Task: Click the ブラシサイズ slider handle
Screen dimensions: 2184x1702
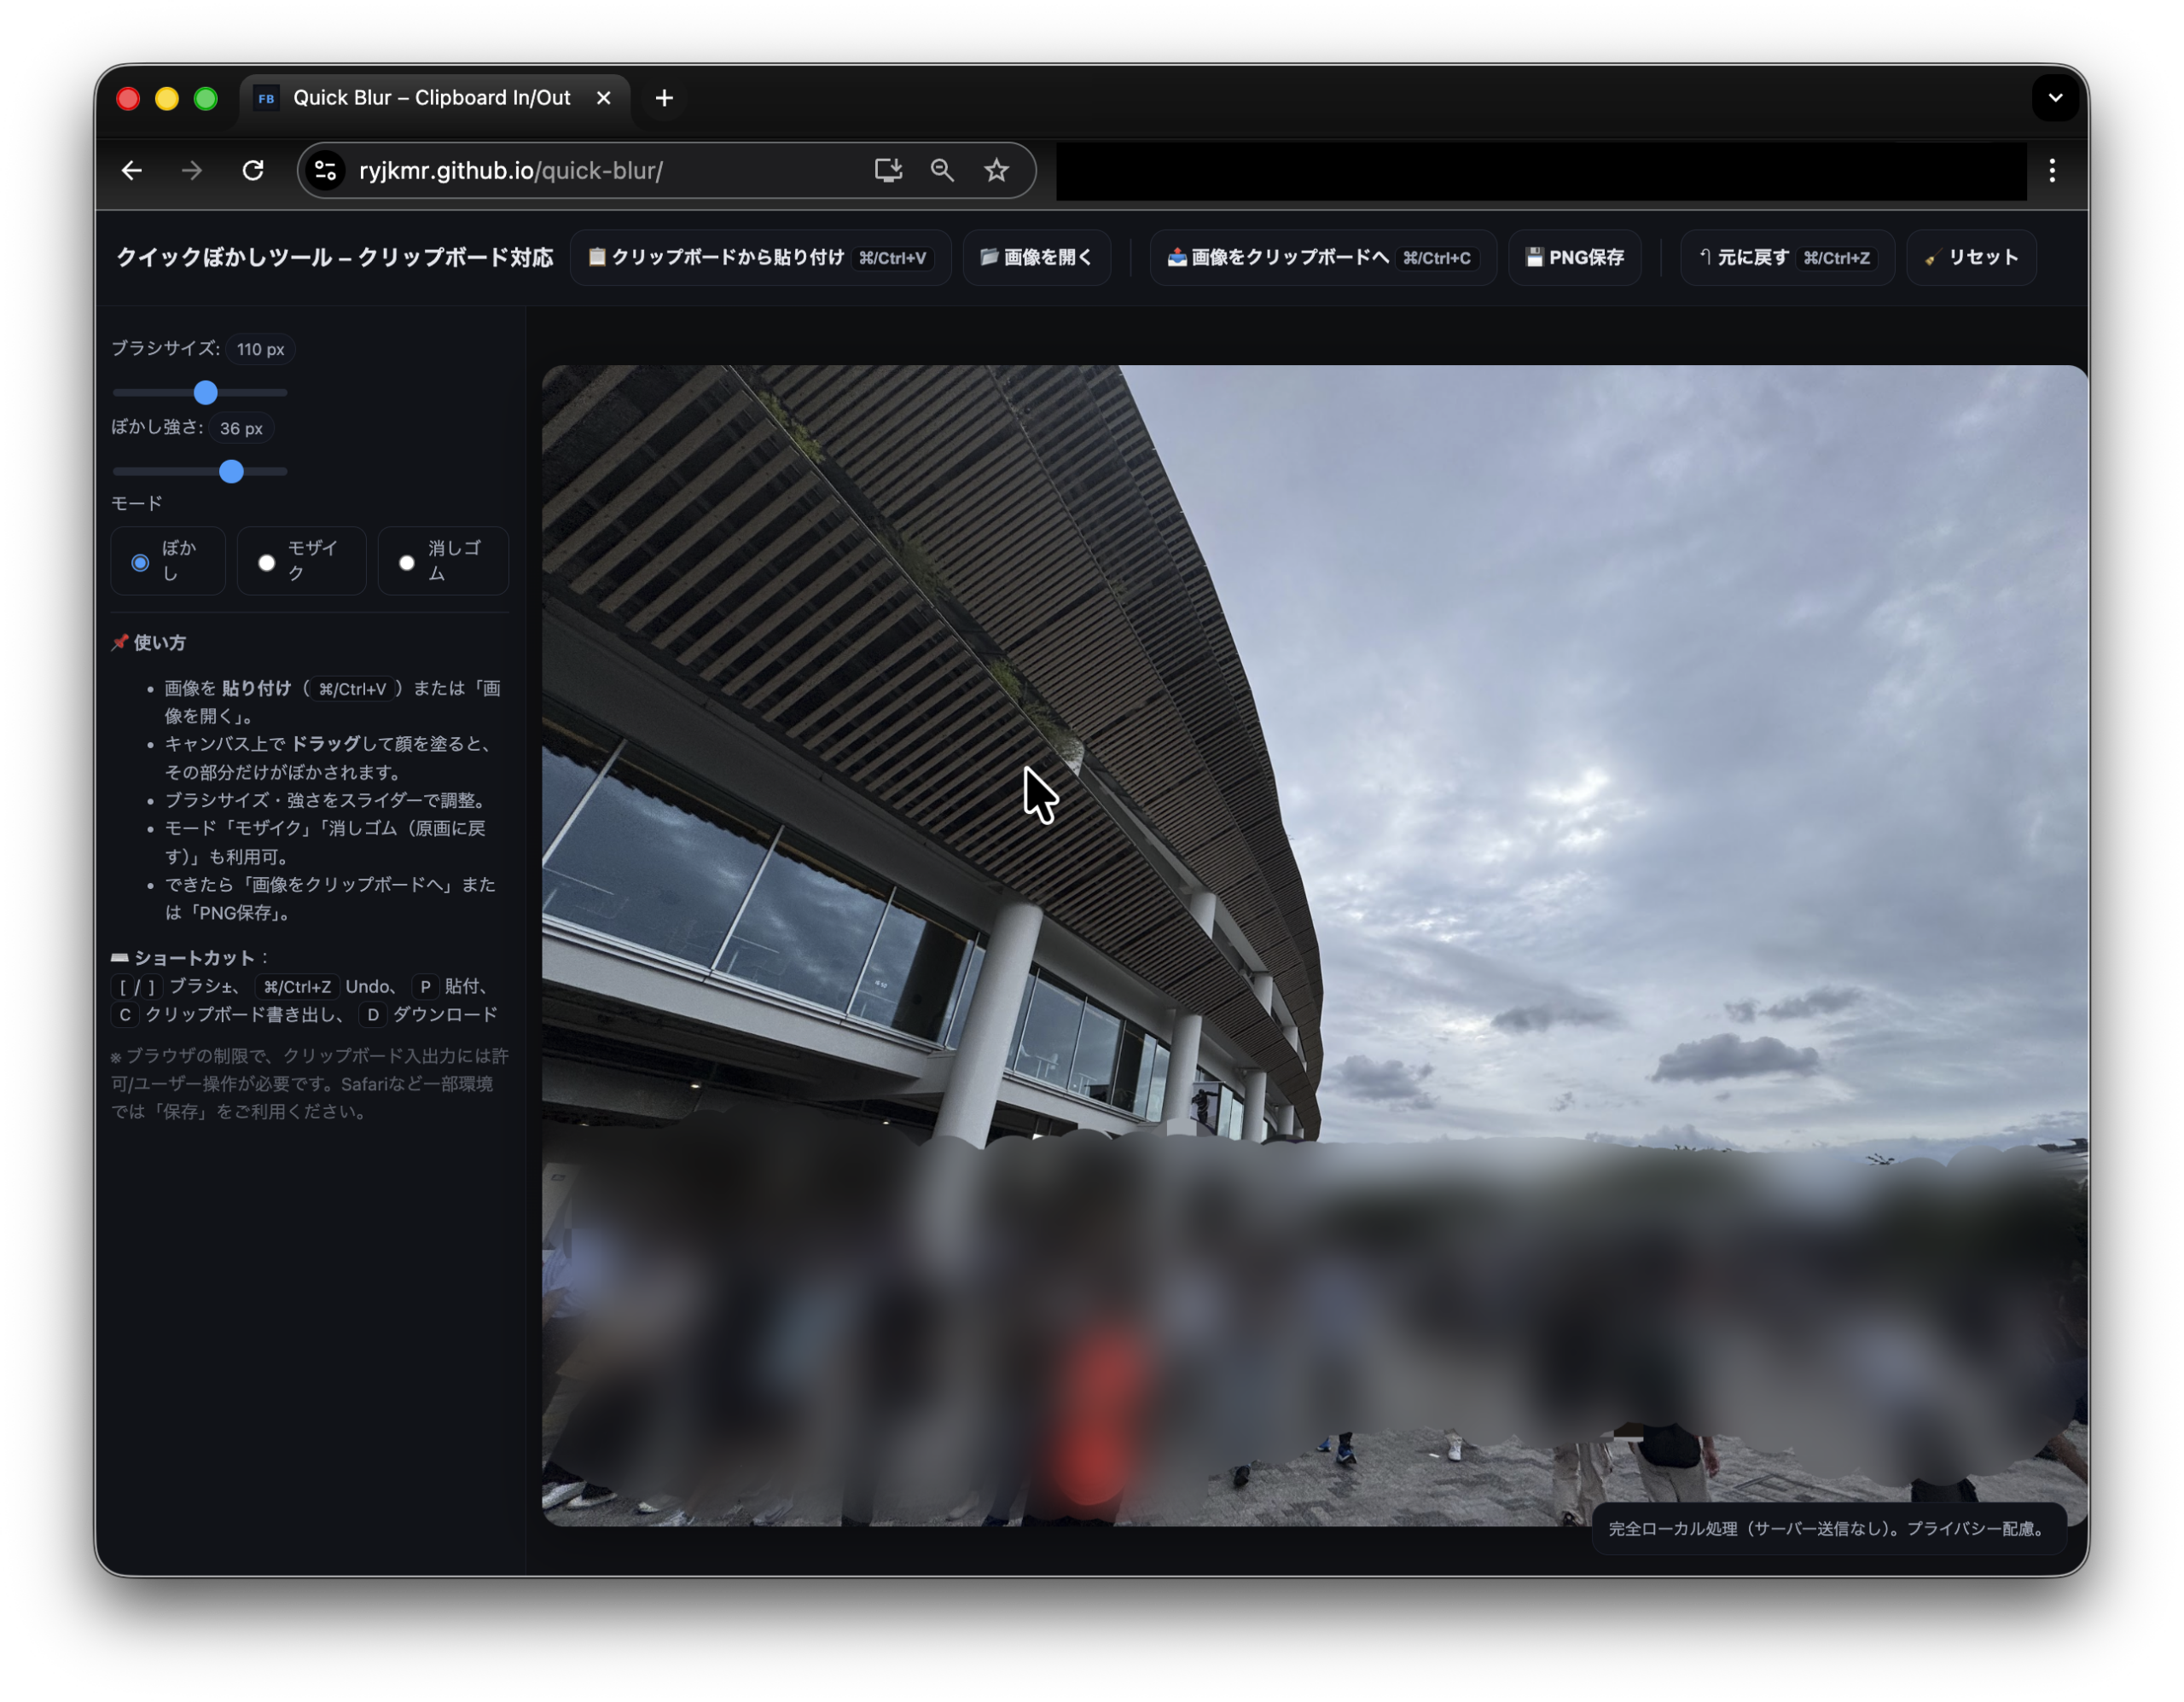Action: [206, 393]
